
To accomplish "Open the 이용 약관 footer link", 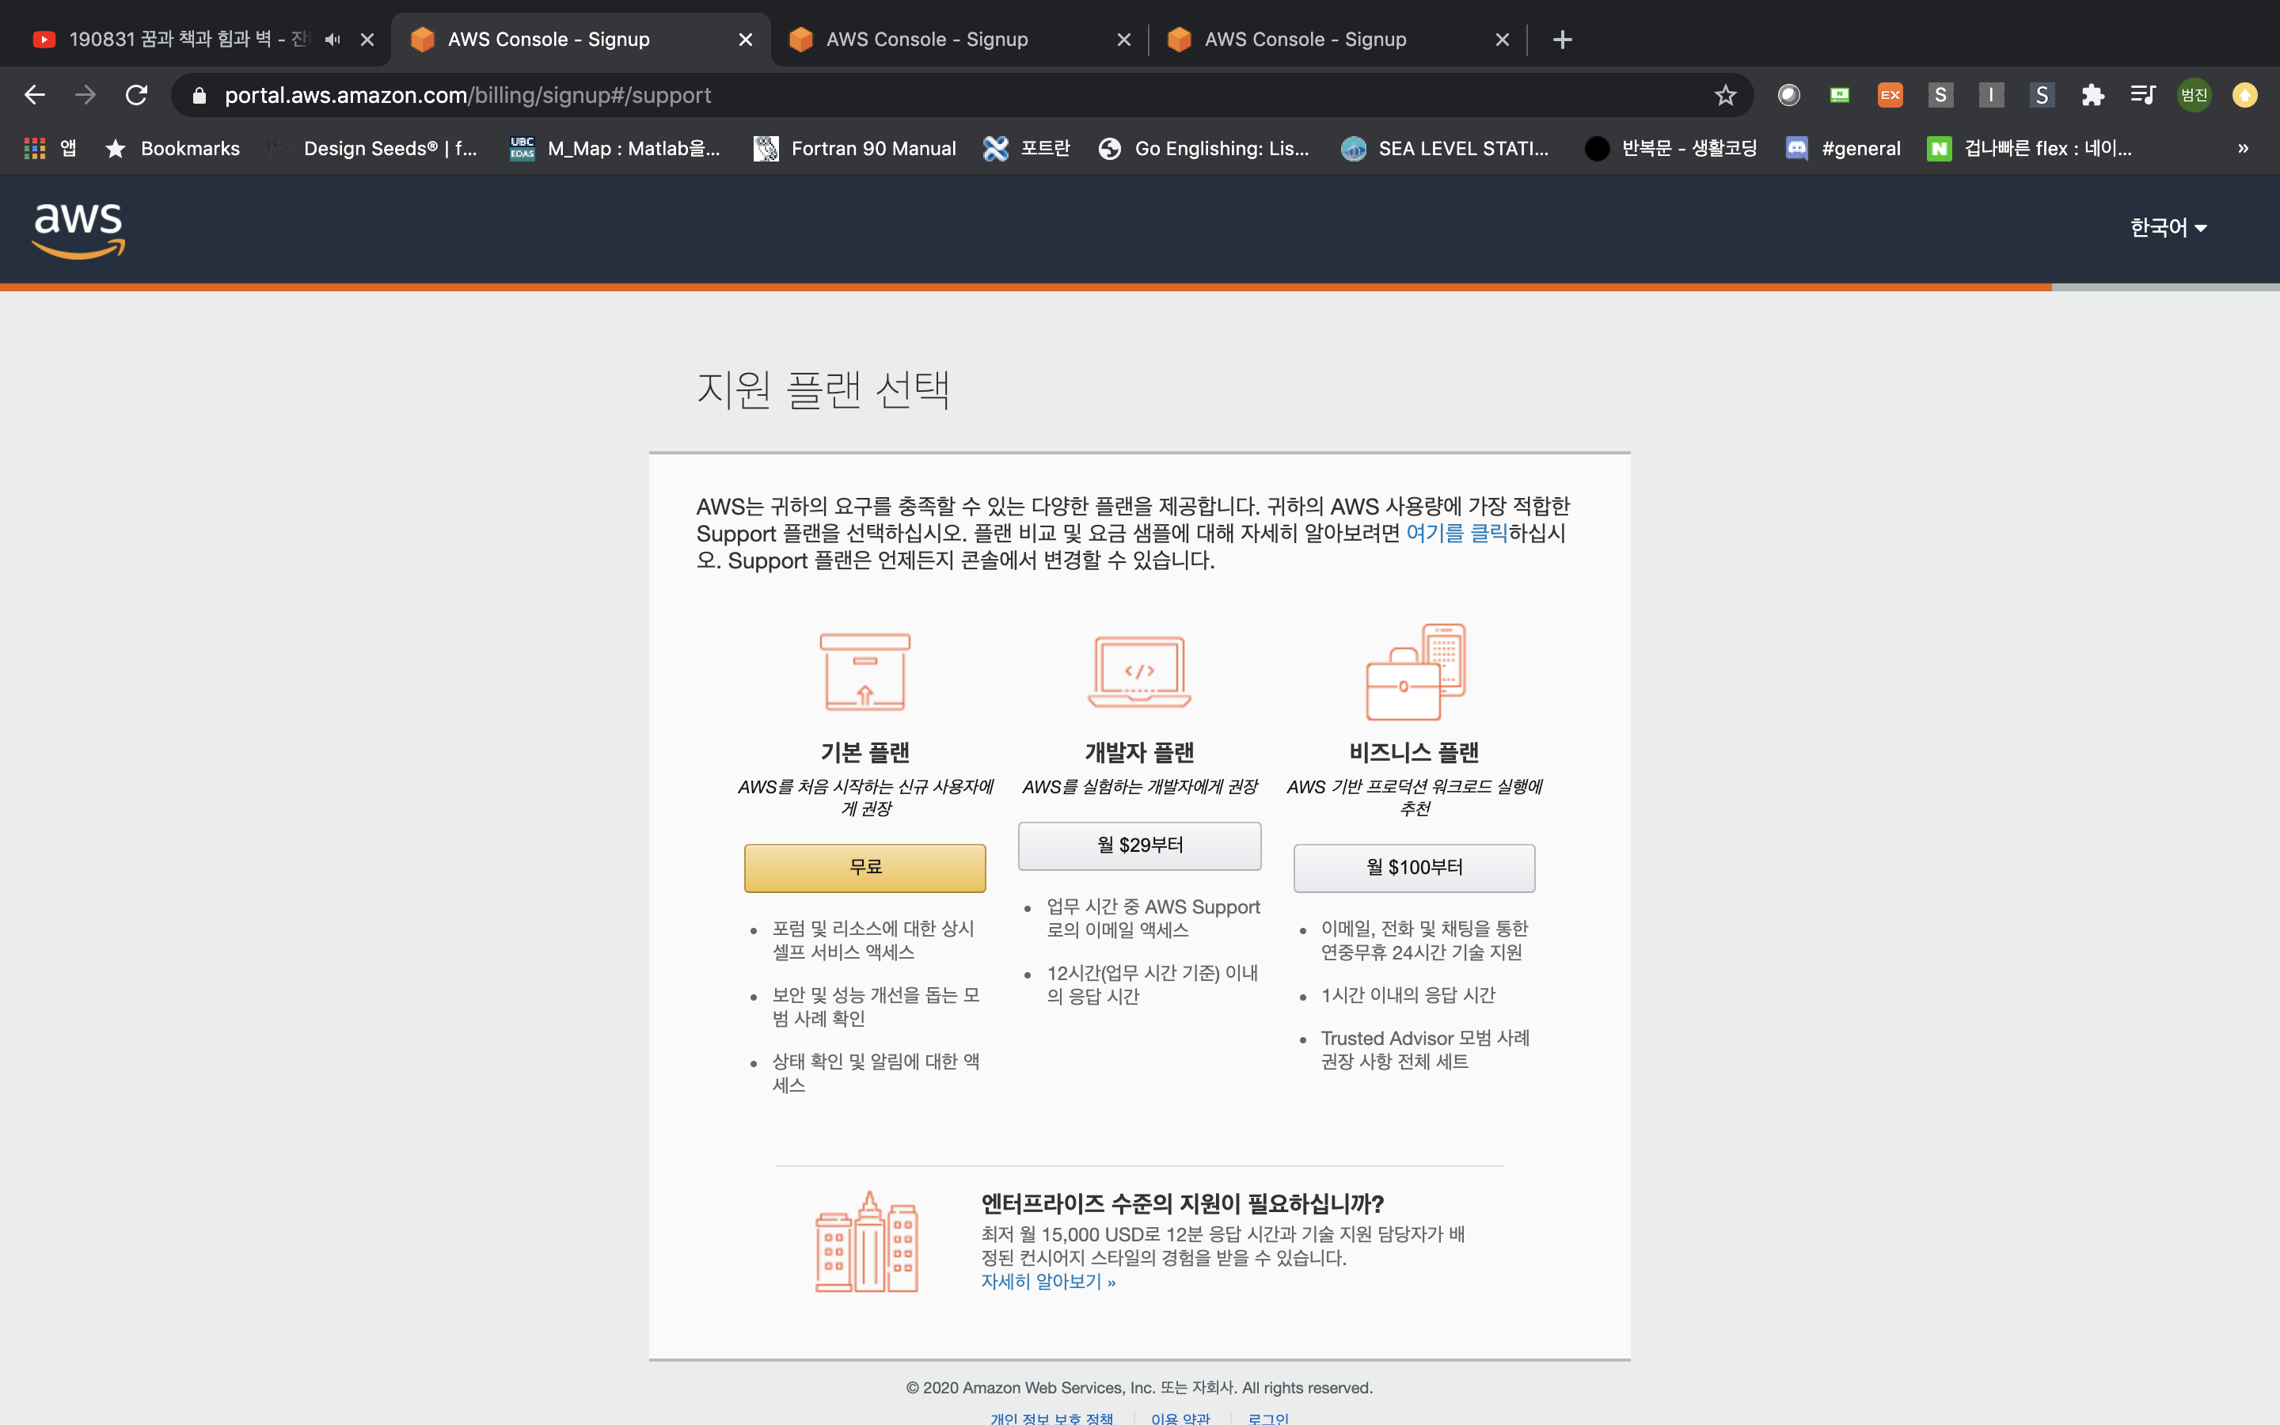I will point(1180,1419).
